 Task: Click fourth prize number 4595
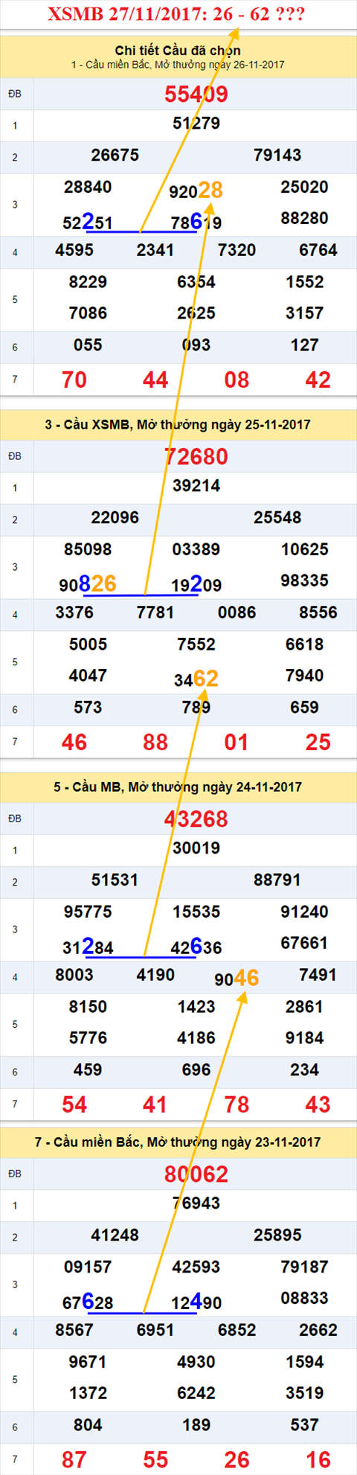(x=74, y=250)
